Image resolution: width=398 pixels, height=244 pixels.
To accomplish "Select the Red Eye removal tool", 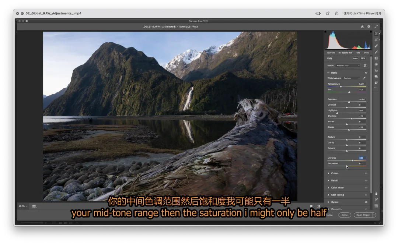I will click(x=376, y=70).
